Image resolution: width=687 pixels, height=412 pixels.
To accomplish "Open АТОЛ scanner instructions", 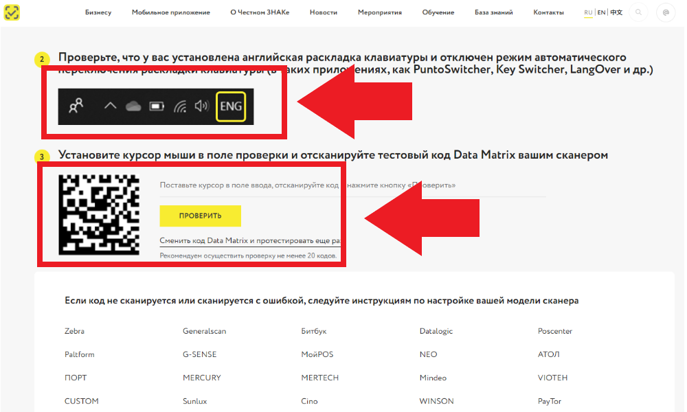I will click(548, 354).
